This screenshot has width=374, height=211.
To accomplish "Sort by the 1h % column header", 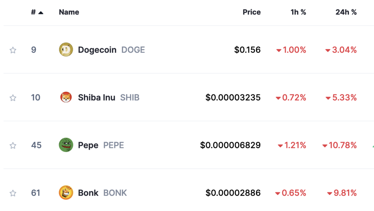I will click(298, 12).
